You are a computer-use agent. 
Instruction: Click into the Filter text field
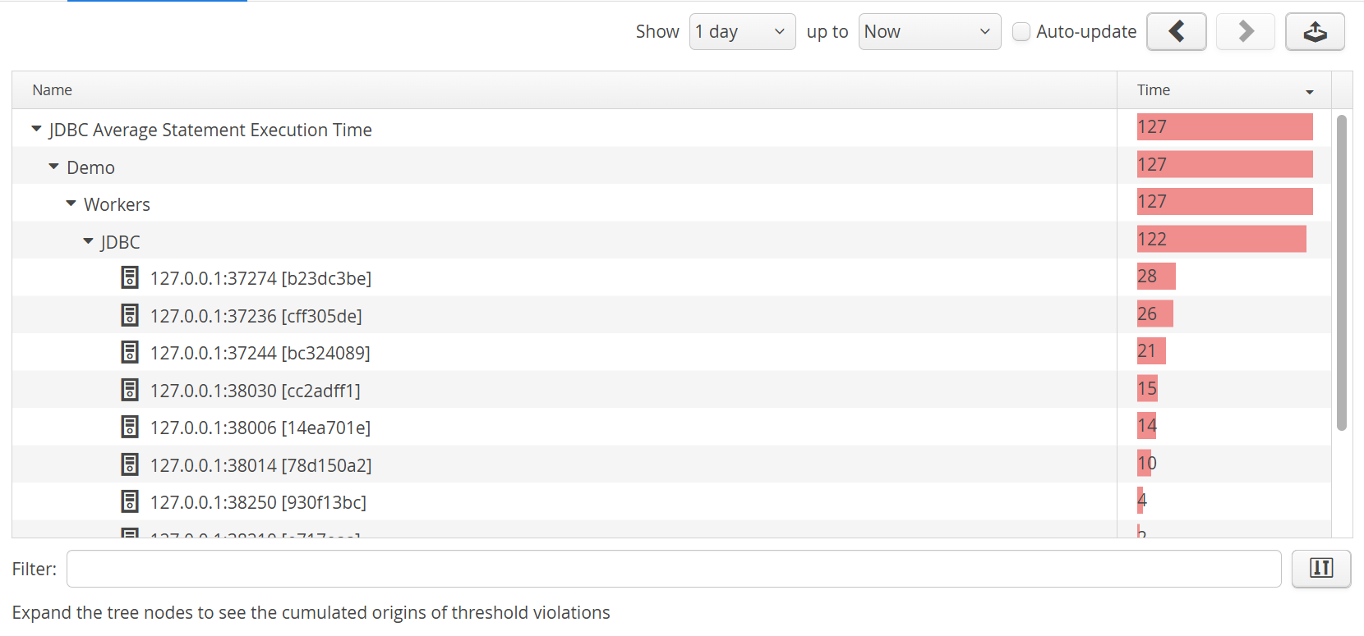[x=673, y=569]
